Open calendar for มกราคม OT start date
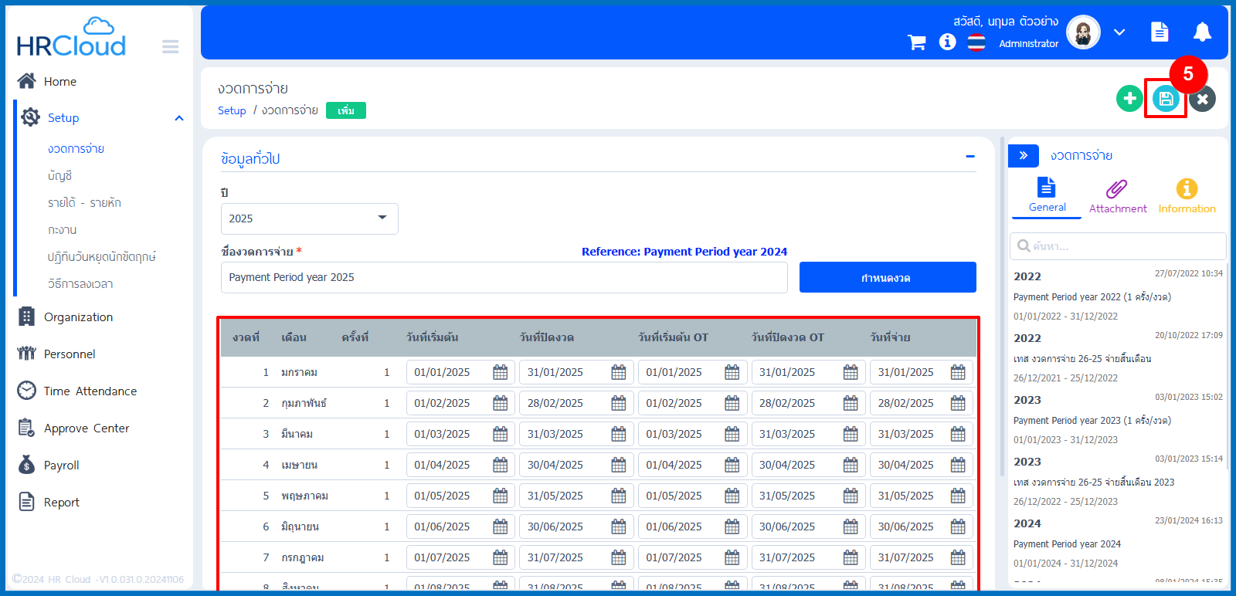Viewport: 1236px width, 596px height. [x=732, y=372]
